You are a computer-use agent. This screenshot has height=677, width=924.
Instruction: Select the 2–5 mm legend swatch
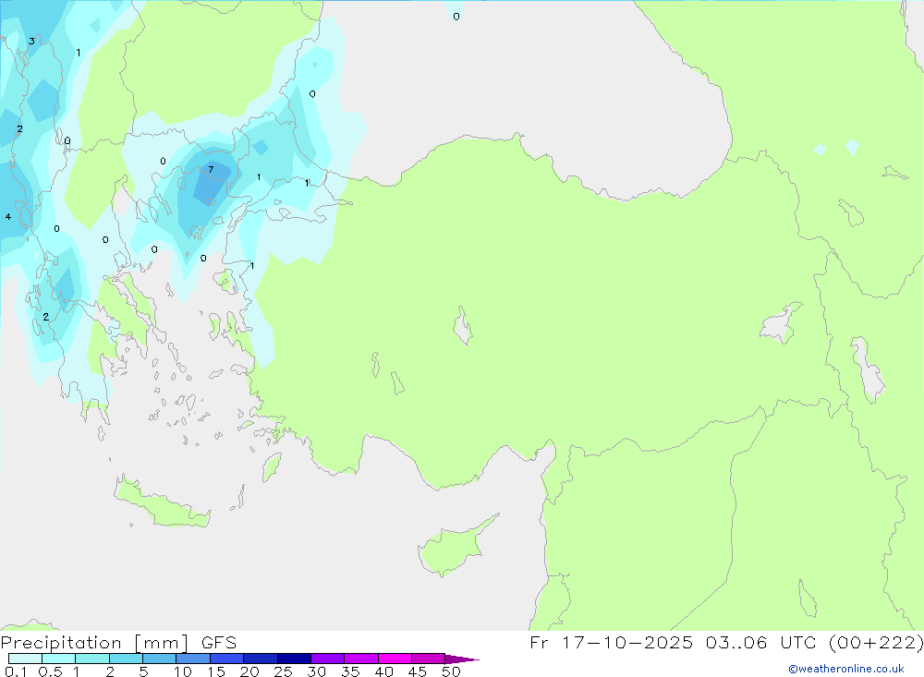coord(126,659)
